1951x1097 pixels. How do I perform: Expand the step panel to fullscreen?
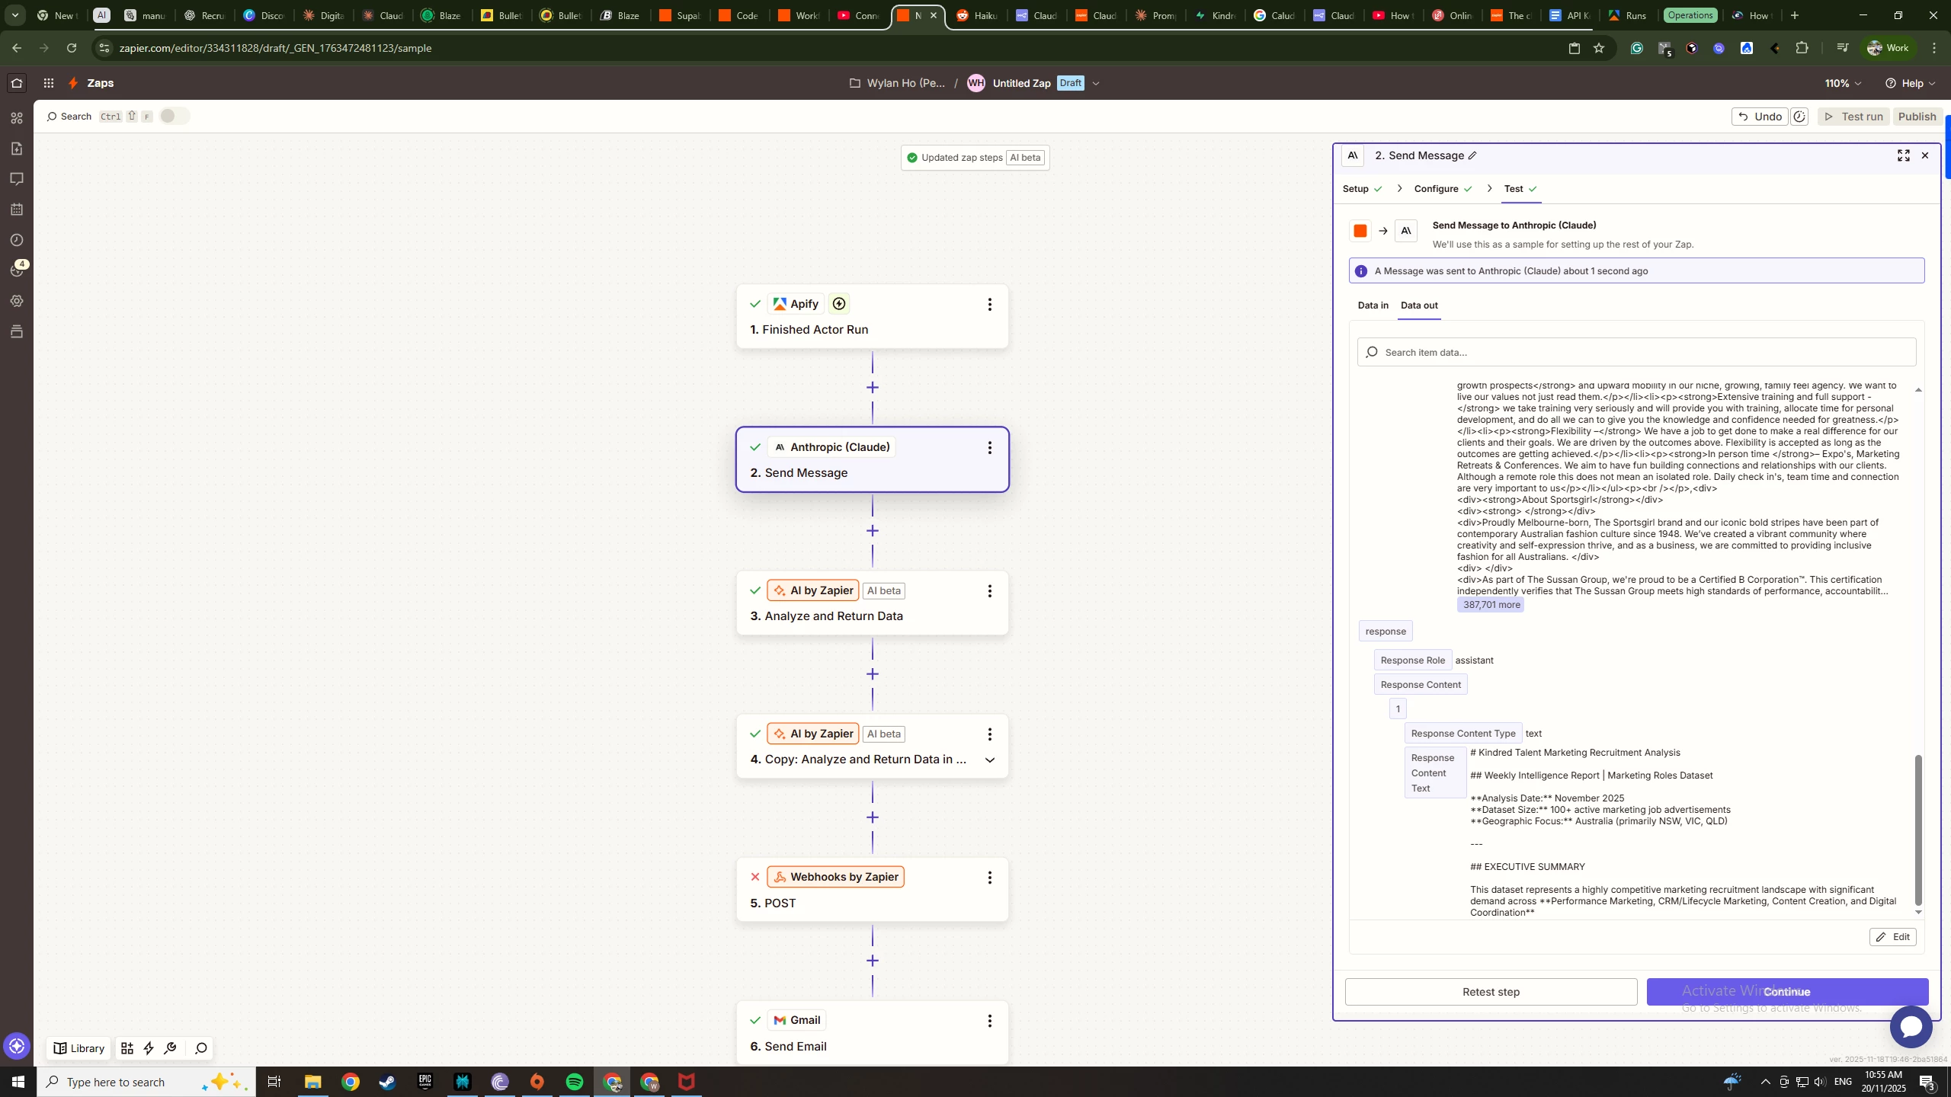[x=1903, y=155]
